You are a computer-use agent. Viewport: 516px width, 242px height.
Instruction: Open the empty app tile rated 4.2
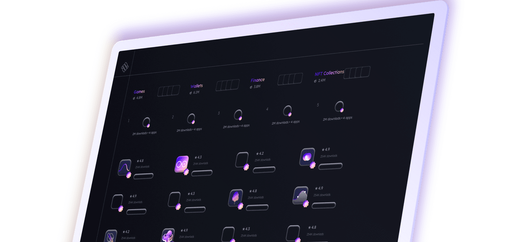pyautogui.click(x=242, y=160)
